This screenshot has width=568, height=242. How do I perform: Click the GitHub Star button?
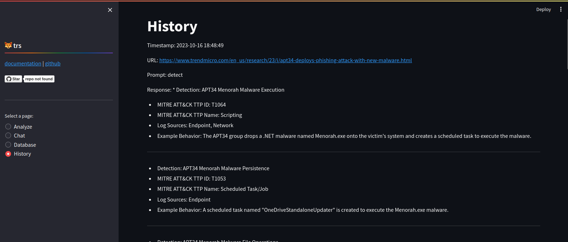click(13, 79)
